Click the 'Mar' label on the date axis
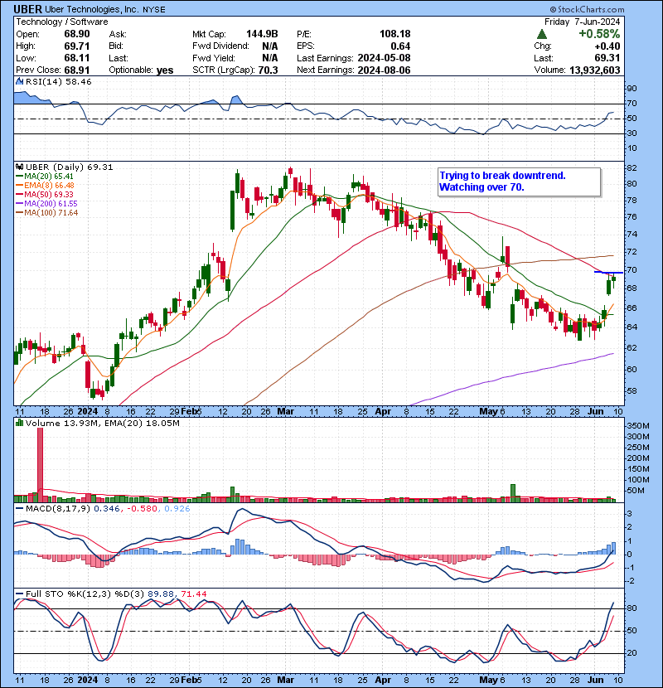This screenshot has width=663, height=688. tap(286, 411)
